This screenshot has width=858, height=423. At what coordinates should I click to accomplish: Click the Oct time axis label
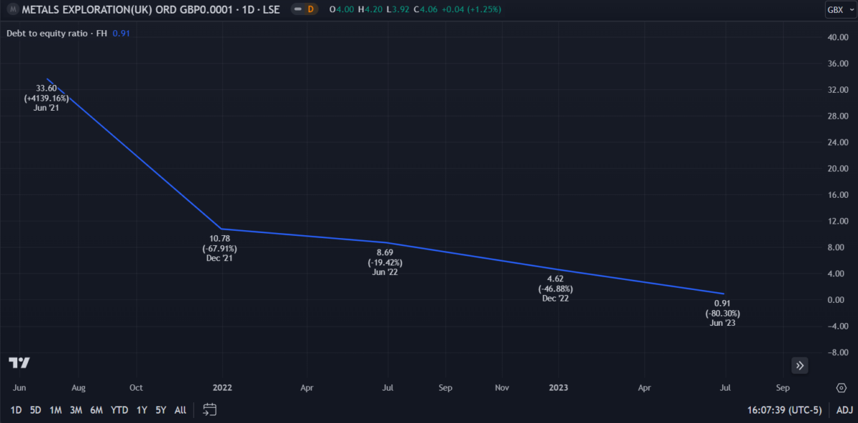click(136, 388)
